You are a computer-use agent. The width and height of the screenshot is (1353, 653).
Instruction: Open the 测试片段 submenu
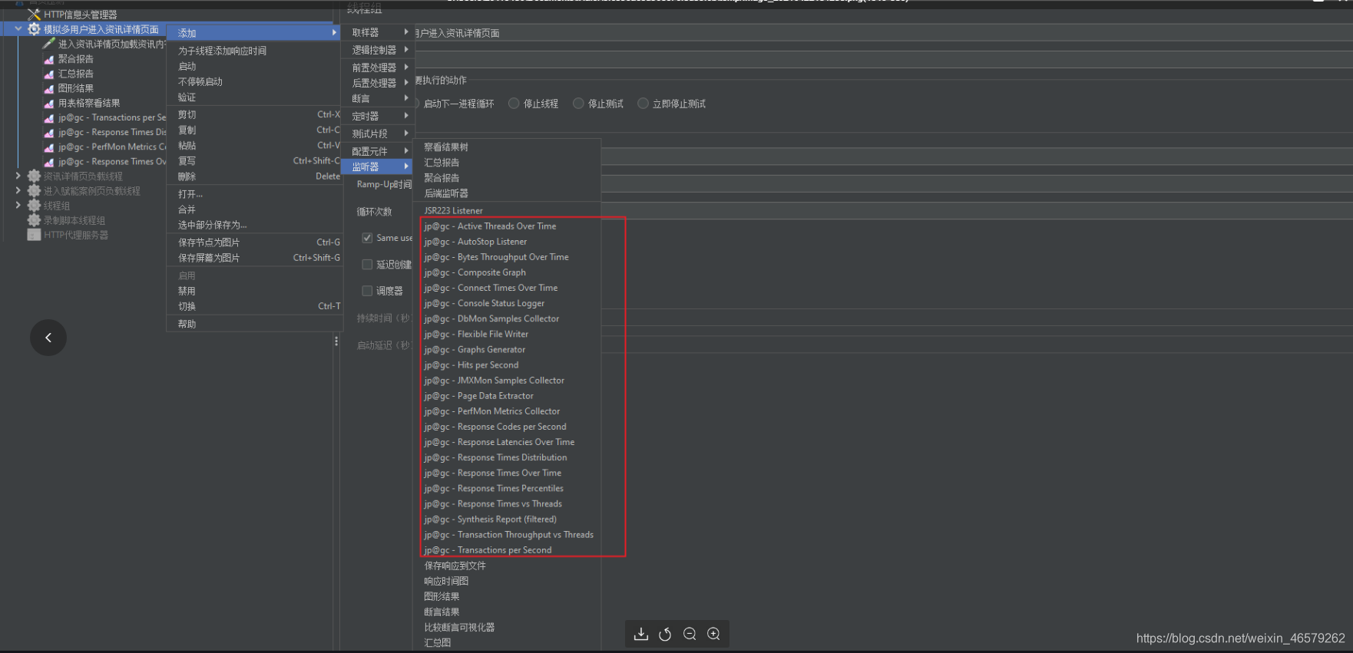[379, 134]
